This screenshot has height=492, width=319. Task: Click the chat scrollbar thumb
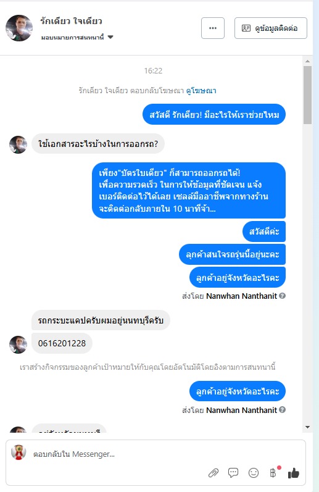click(307, 95)
